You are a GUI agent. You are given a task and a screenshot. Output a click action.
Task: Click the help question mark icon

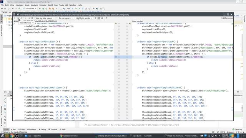[106, 18]
